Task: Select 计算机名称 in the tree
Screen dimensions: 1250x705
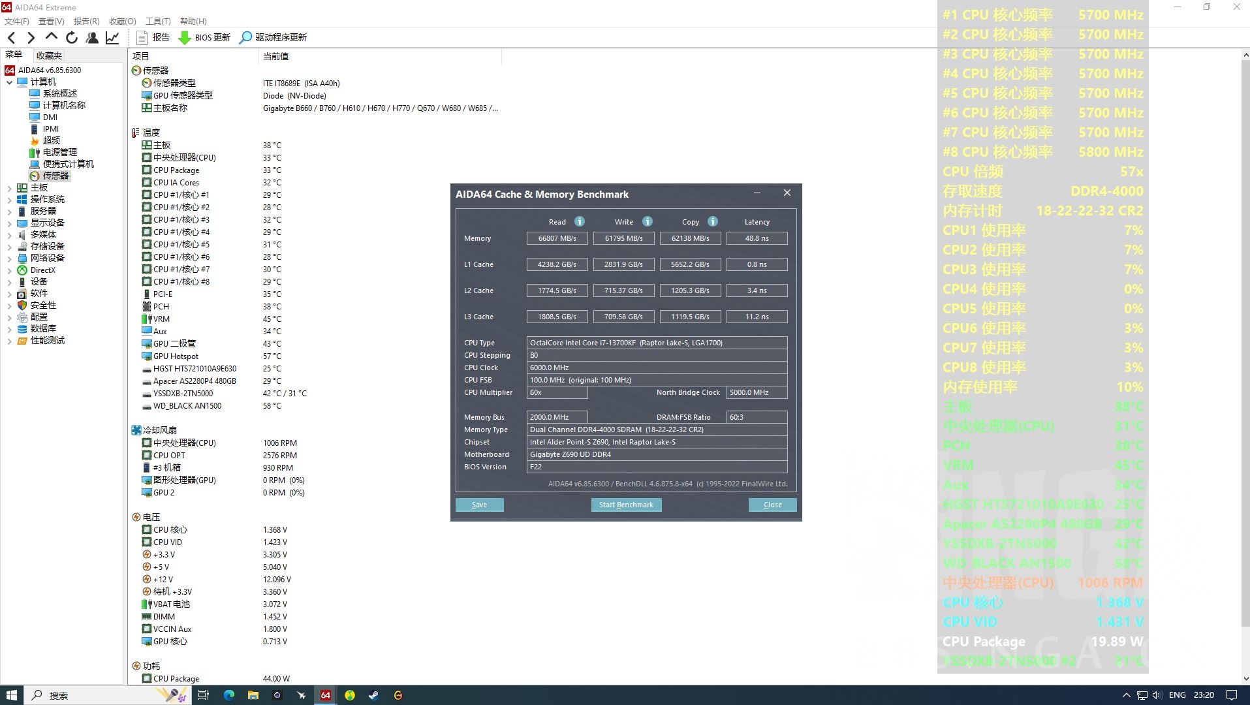Action: click(x=64, y=105)
